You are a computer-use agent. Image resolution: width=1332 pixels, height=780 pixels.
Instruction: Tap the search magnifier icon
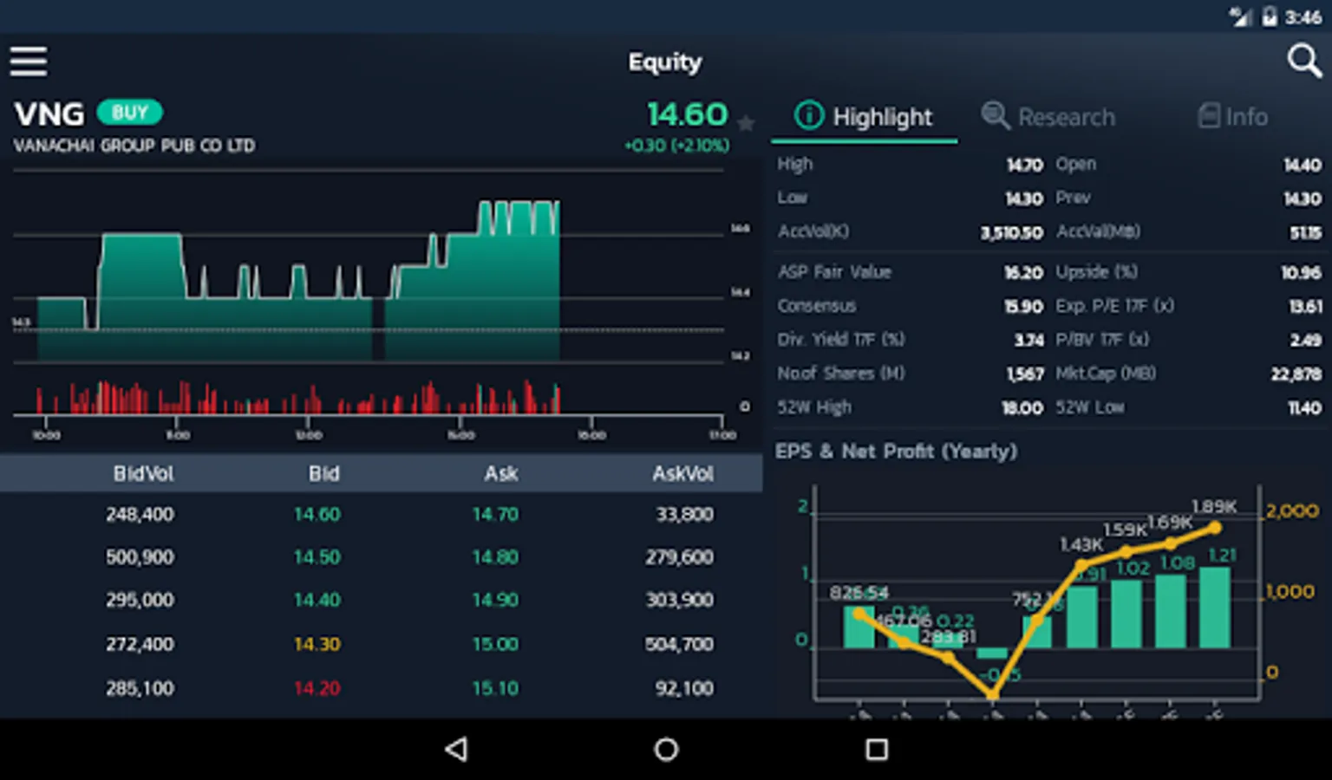tap(1303, 62)
